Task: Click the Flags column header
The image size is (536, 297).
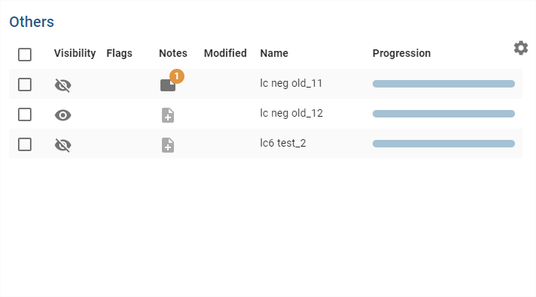Action: [119, 53]
